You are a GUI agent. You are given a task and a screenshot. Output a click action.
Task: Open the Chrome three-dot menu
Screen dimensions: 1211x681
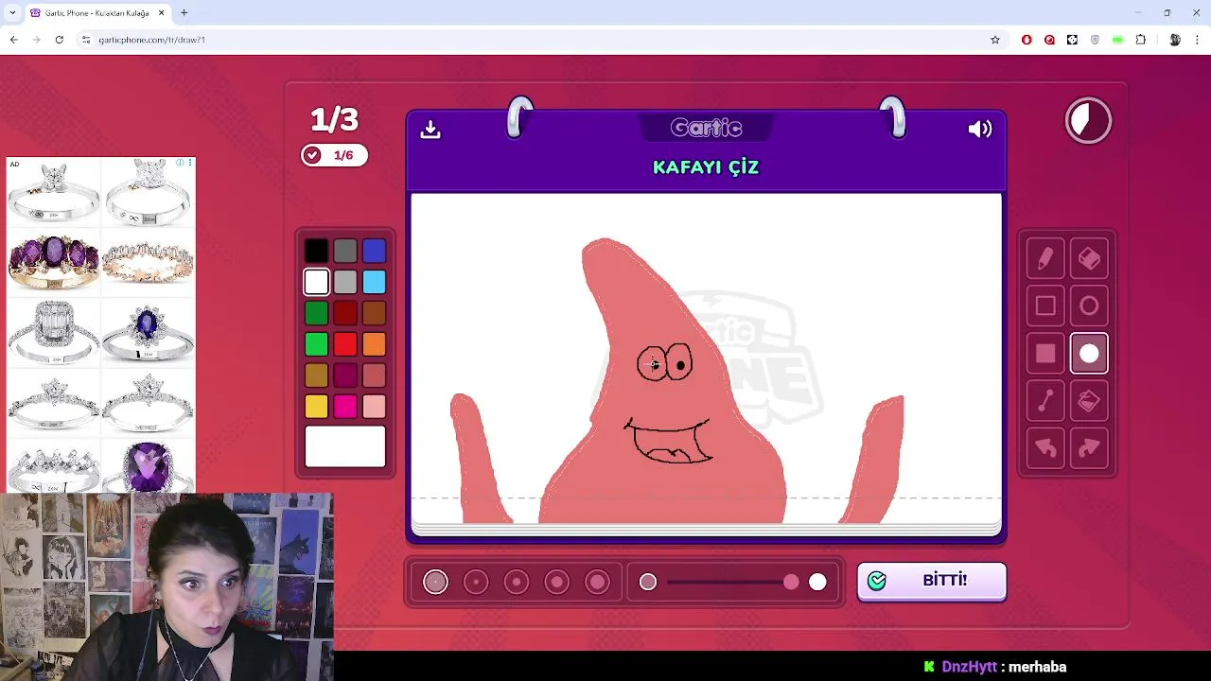pyautogui.click(x=1198, y=40)
